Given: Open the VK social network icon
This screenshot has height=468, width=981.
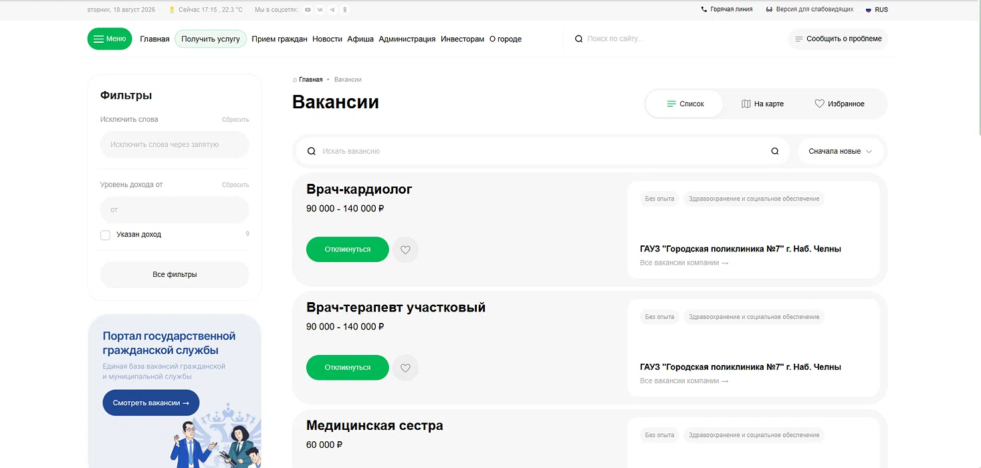Looking at the screenshot, I should pos(320,10).
